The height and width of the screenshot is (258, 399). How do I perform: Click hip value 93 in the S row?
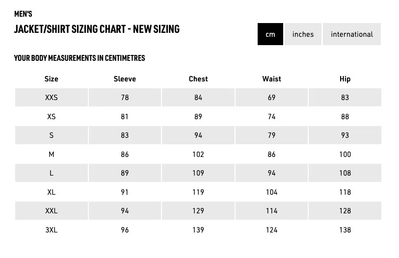coord(345,135)
